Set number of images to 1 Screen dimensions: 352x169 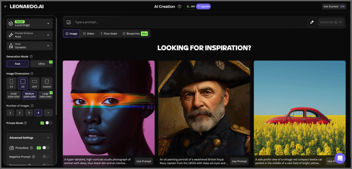[10, 113]
